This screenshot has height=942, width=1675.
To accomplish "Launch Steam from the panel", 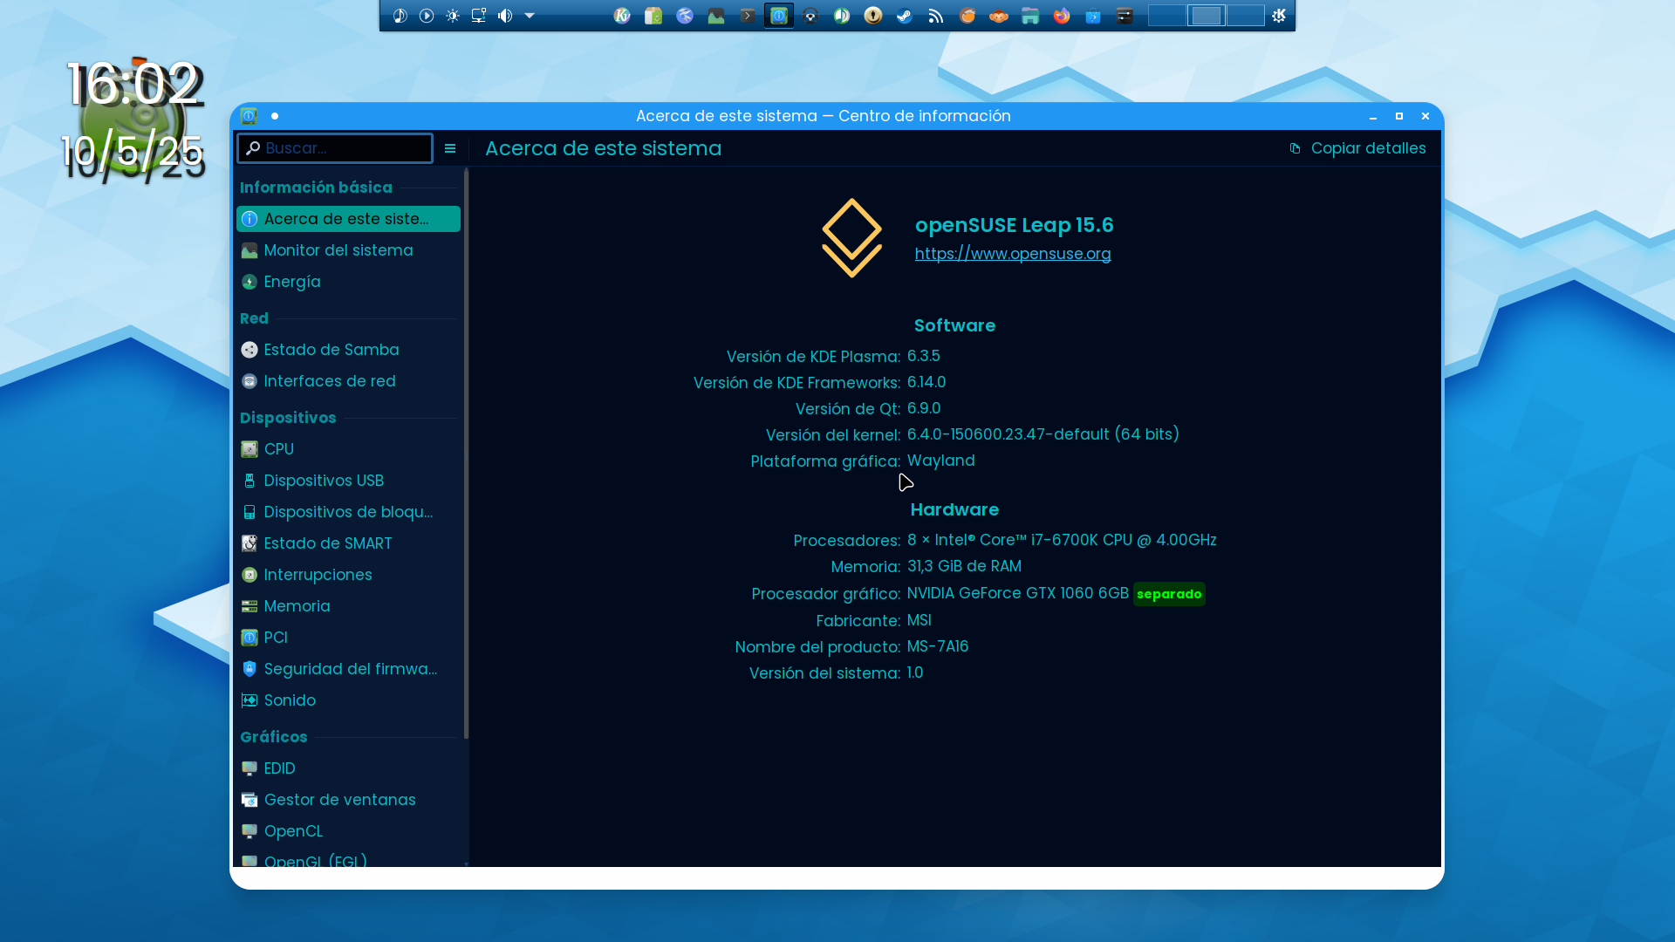I will (905, 16).
